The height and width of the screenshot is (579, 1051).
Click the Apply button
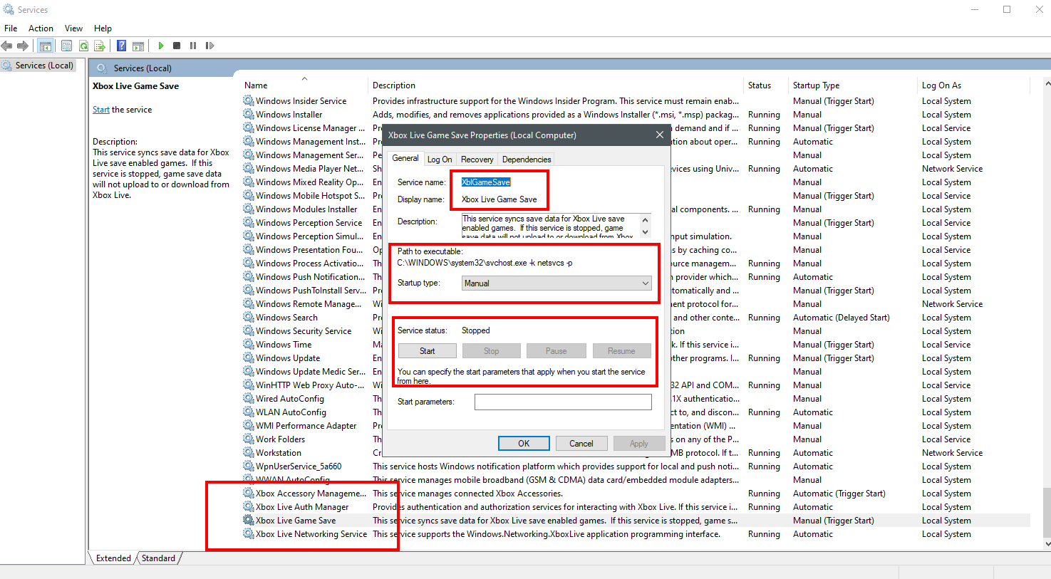click(639, 444)
